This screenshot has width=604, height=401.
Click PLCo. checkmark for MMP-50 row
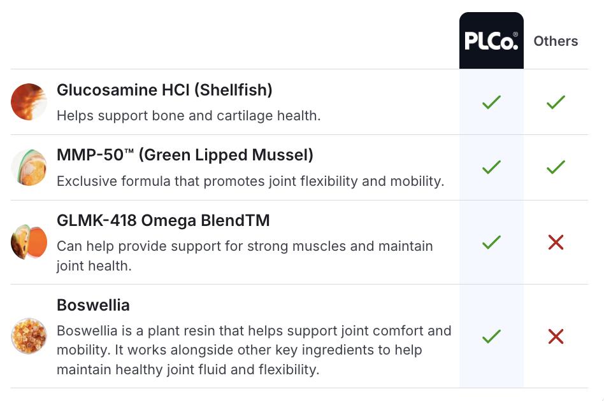(491, 167)
